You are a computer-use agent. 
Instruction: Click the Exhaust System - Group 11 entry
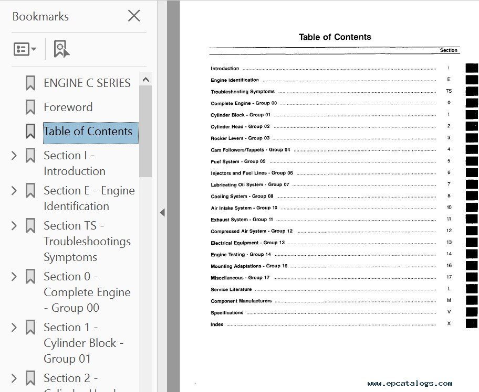tap(242, 220)
